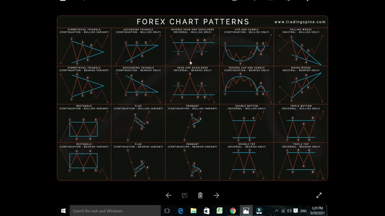Open the Action Center notifications icon

[x=296, y=211]
